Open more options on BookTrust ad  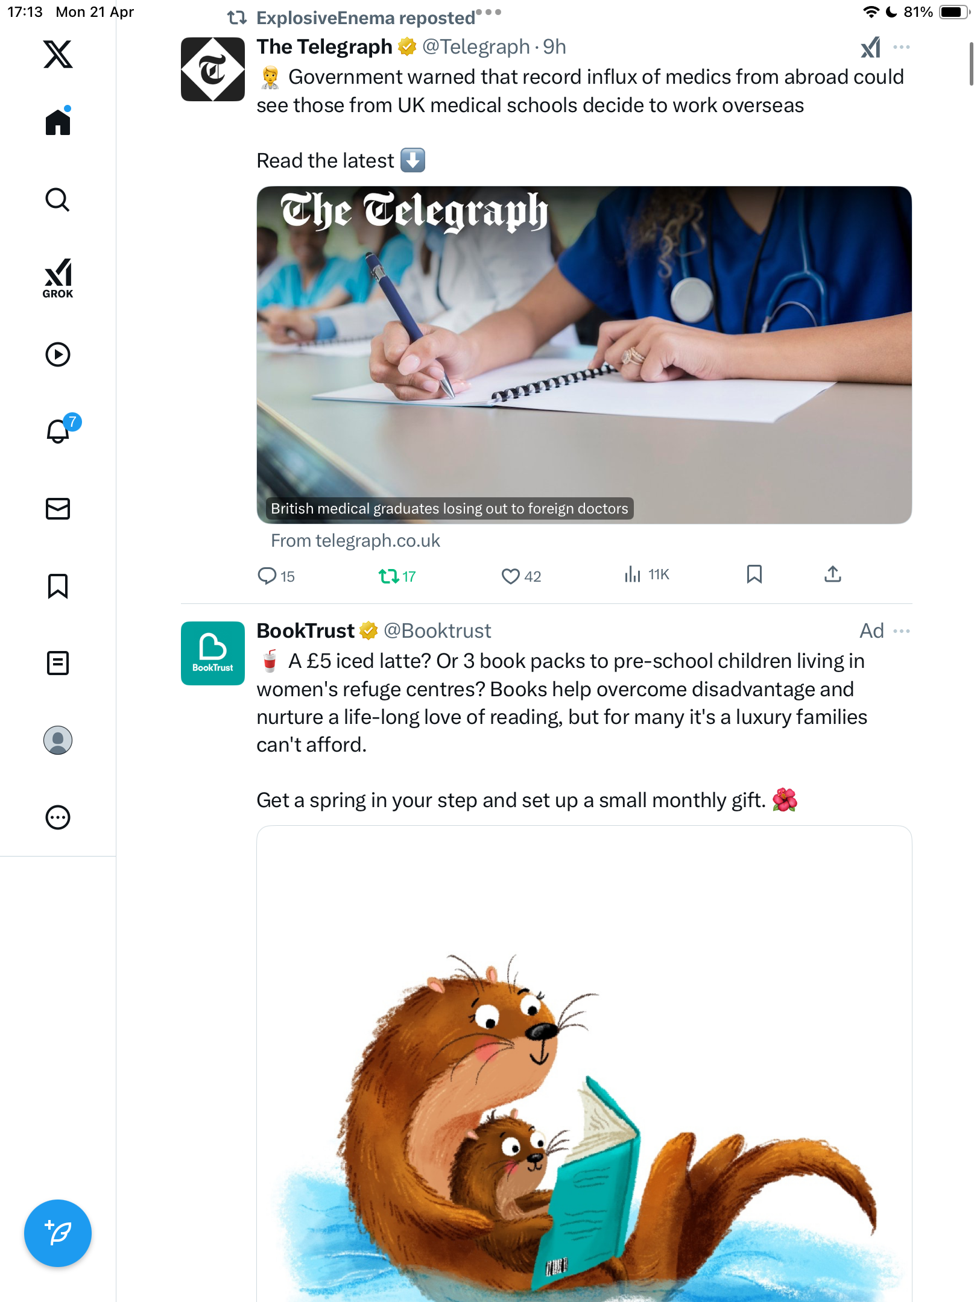pos(902,631)
